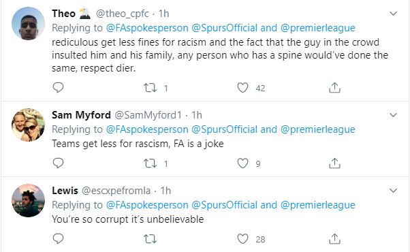
Task: Retweet Lewis's corrupt tweet
Action: [x=150, y=238]
